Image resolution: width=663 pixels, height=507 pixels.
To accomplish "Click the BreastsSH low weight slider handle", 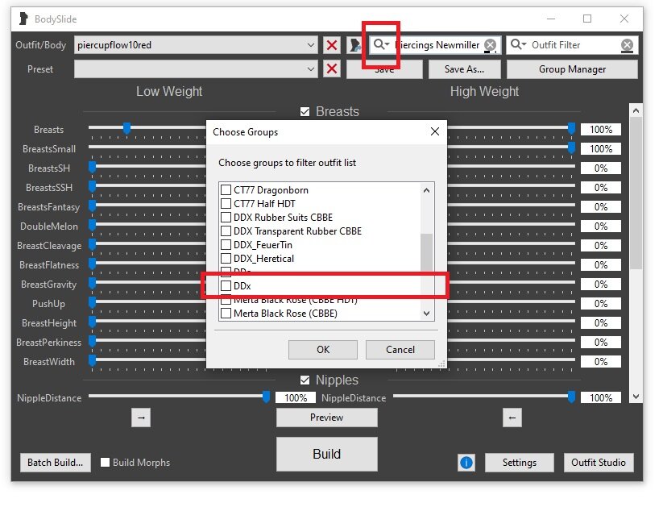I will pos(92,167).
